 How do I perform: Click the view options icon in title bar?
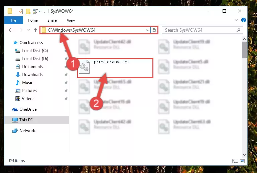[x=36, y=11]
